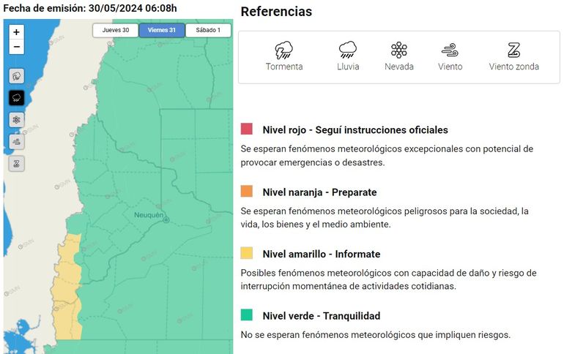Select the yellow alert zone on map
The width and height of the screenshot is (564, 354).
[65, 285]
